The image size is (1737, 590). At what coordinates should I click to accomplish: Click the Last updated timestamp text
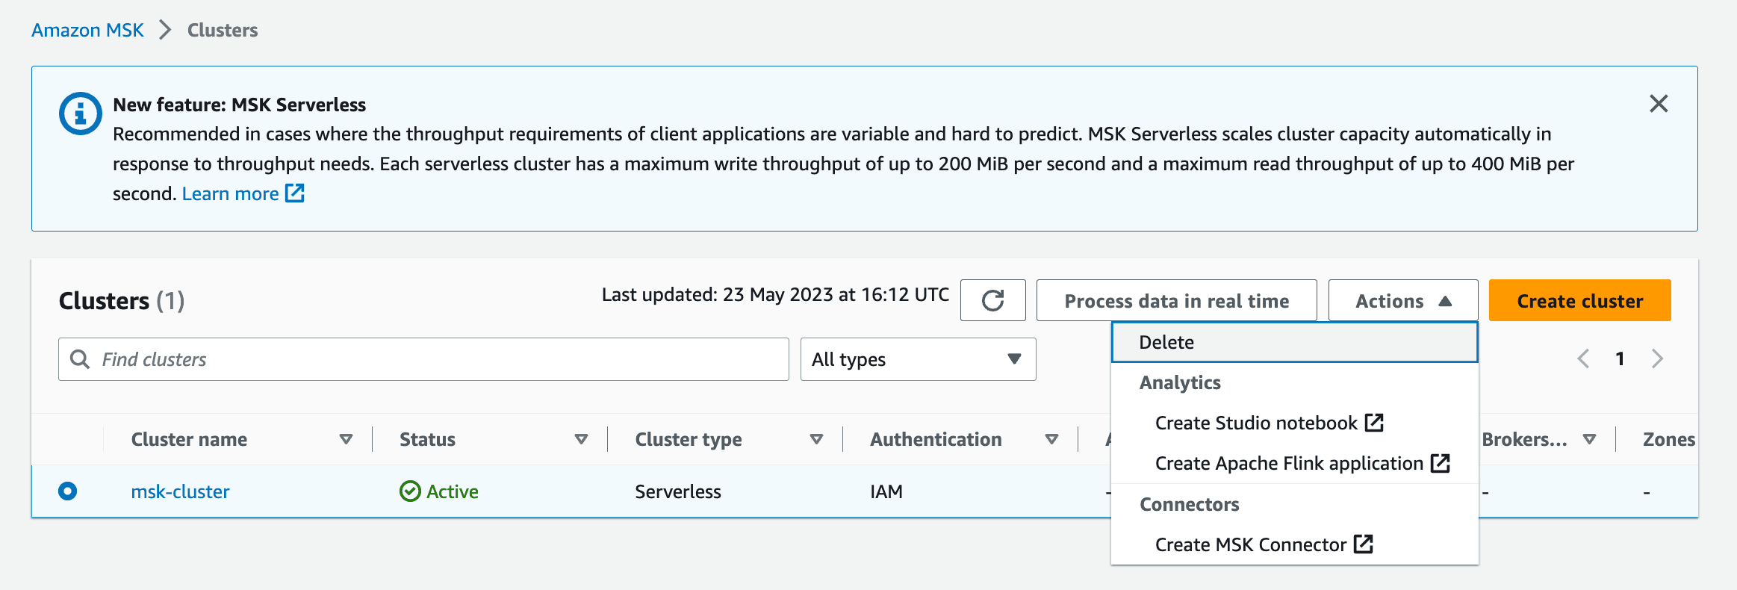point(775,294)
